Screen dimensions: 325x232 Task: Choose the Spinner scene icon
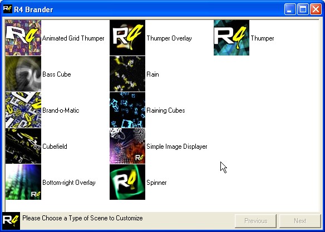point(127,182)
